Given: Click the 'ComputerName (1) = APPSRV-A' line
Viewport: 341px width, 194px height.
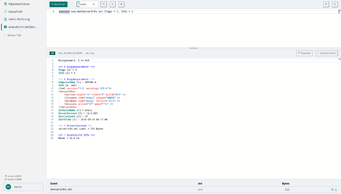Looking at the screenshot, I should pyautogui.click(x=77, y=82).
